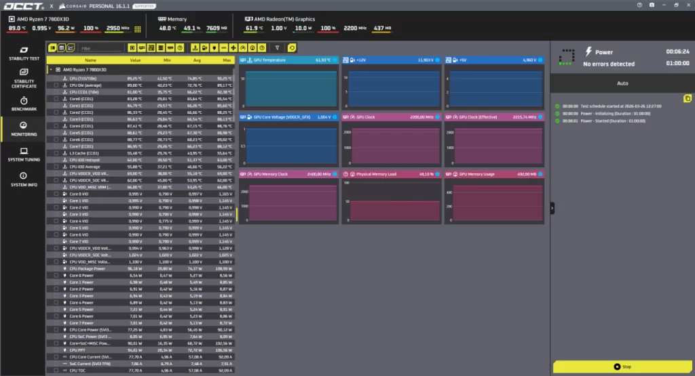The height and width of the screenshot is (376, 695).
Task: Sort the sensor list by the Max column header
Action: point(226,60)
